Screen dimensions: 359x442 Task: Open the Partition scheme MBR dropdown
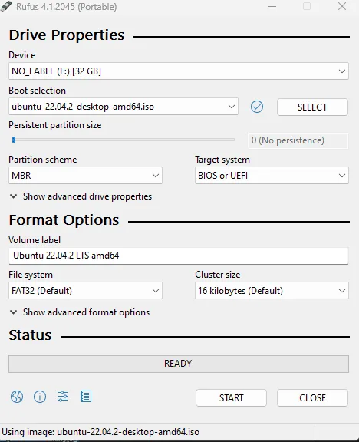click(85, 175)
